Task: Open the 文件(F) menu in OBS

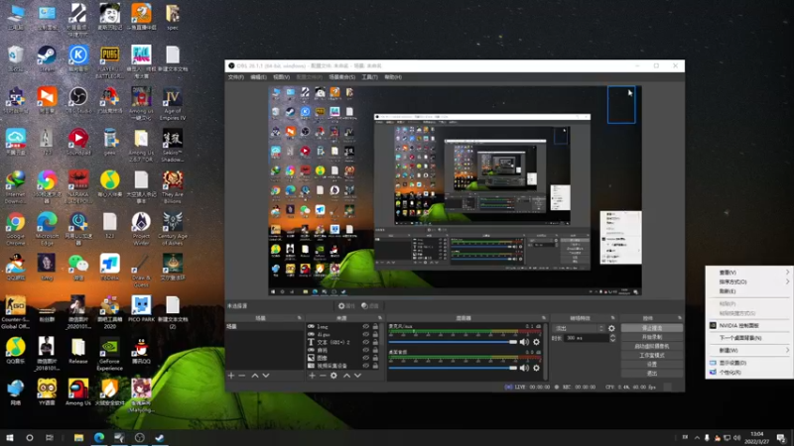Action: pyautogui.click(x=236, y=77)
